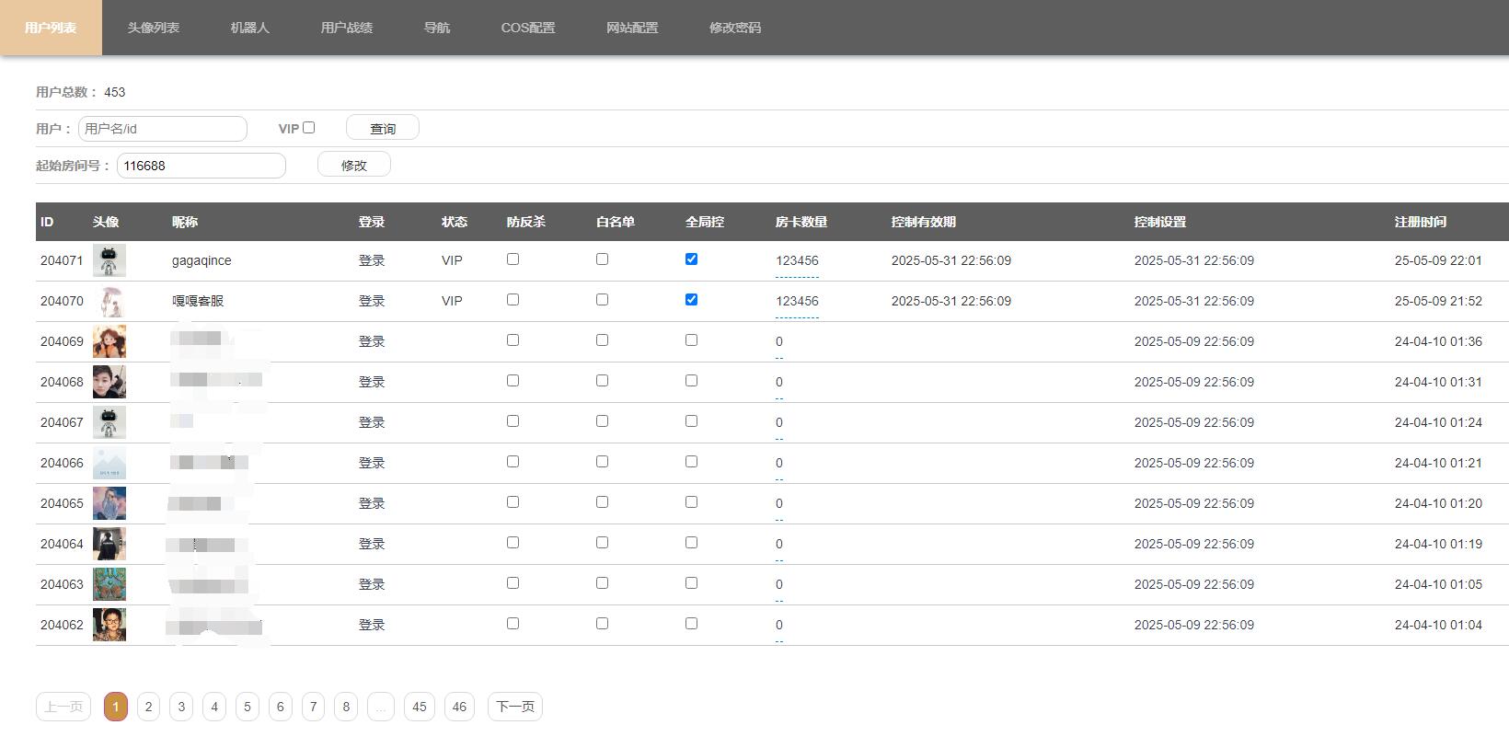Select the 用户列表 tab
1509x748 pixels.
[51, 28]
